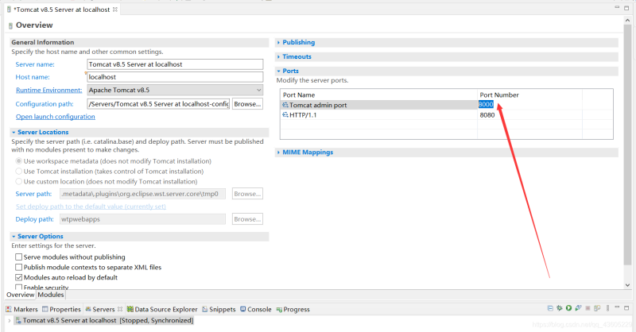Enable Serve modules without publishing
The image size is (636, 332).
click(x=18, y=257)
